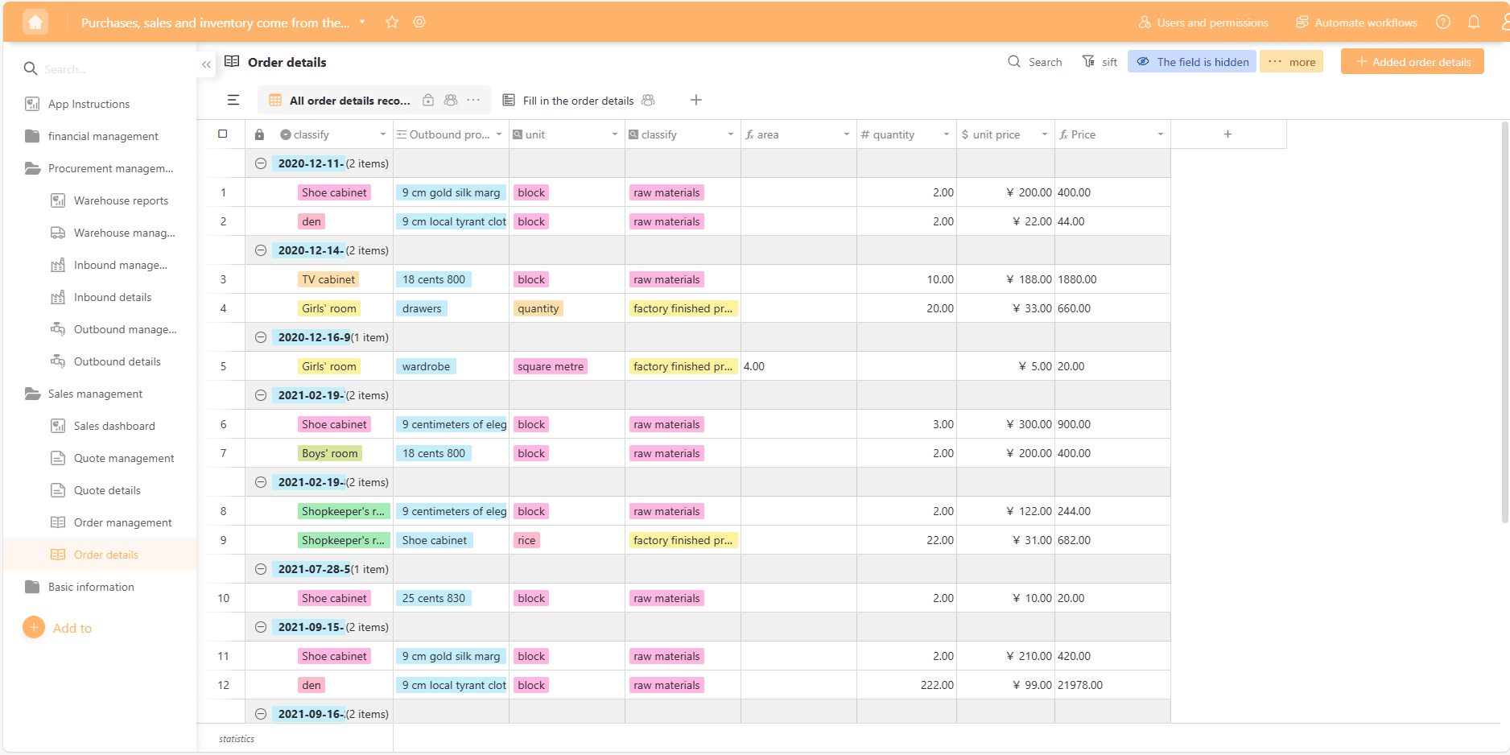
Task: Click the sidebar search field
Action: tap(105, 69)
